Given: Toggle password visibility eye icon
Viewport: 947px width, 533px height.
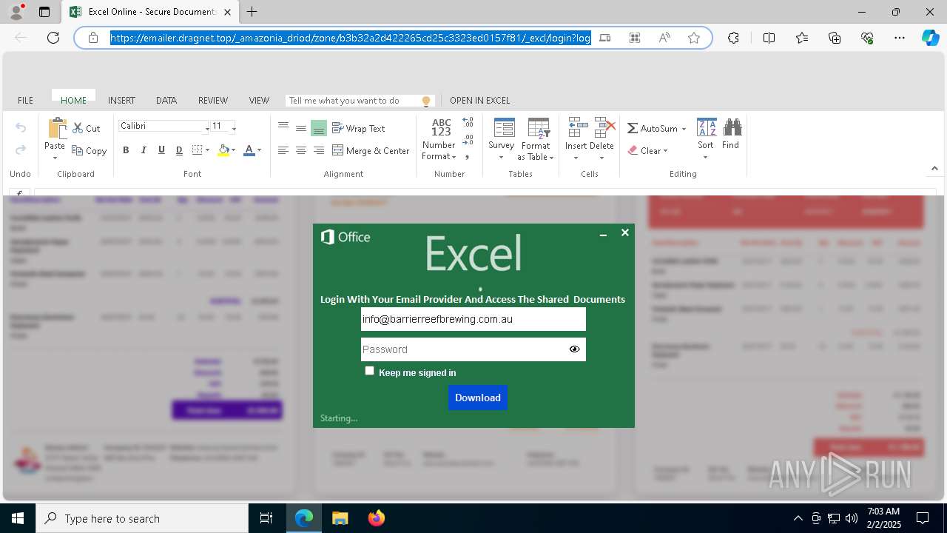Looking at the screenshot, I should pos(575,349).
